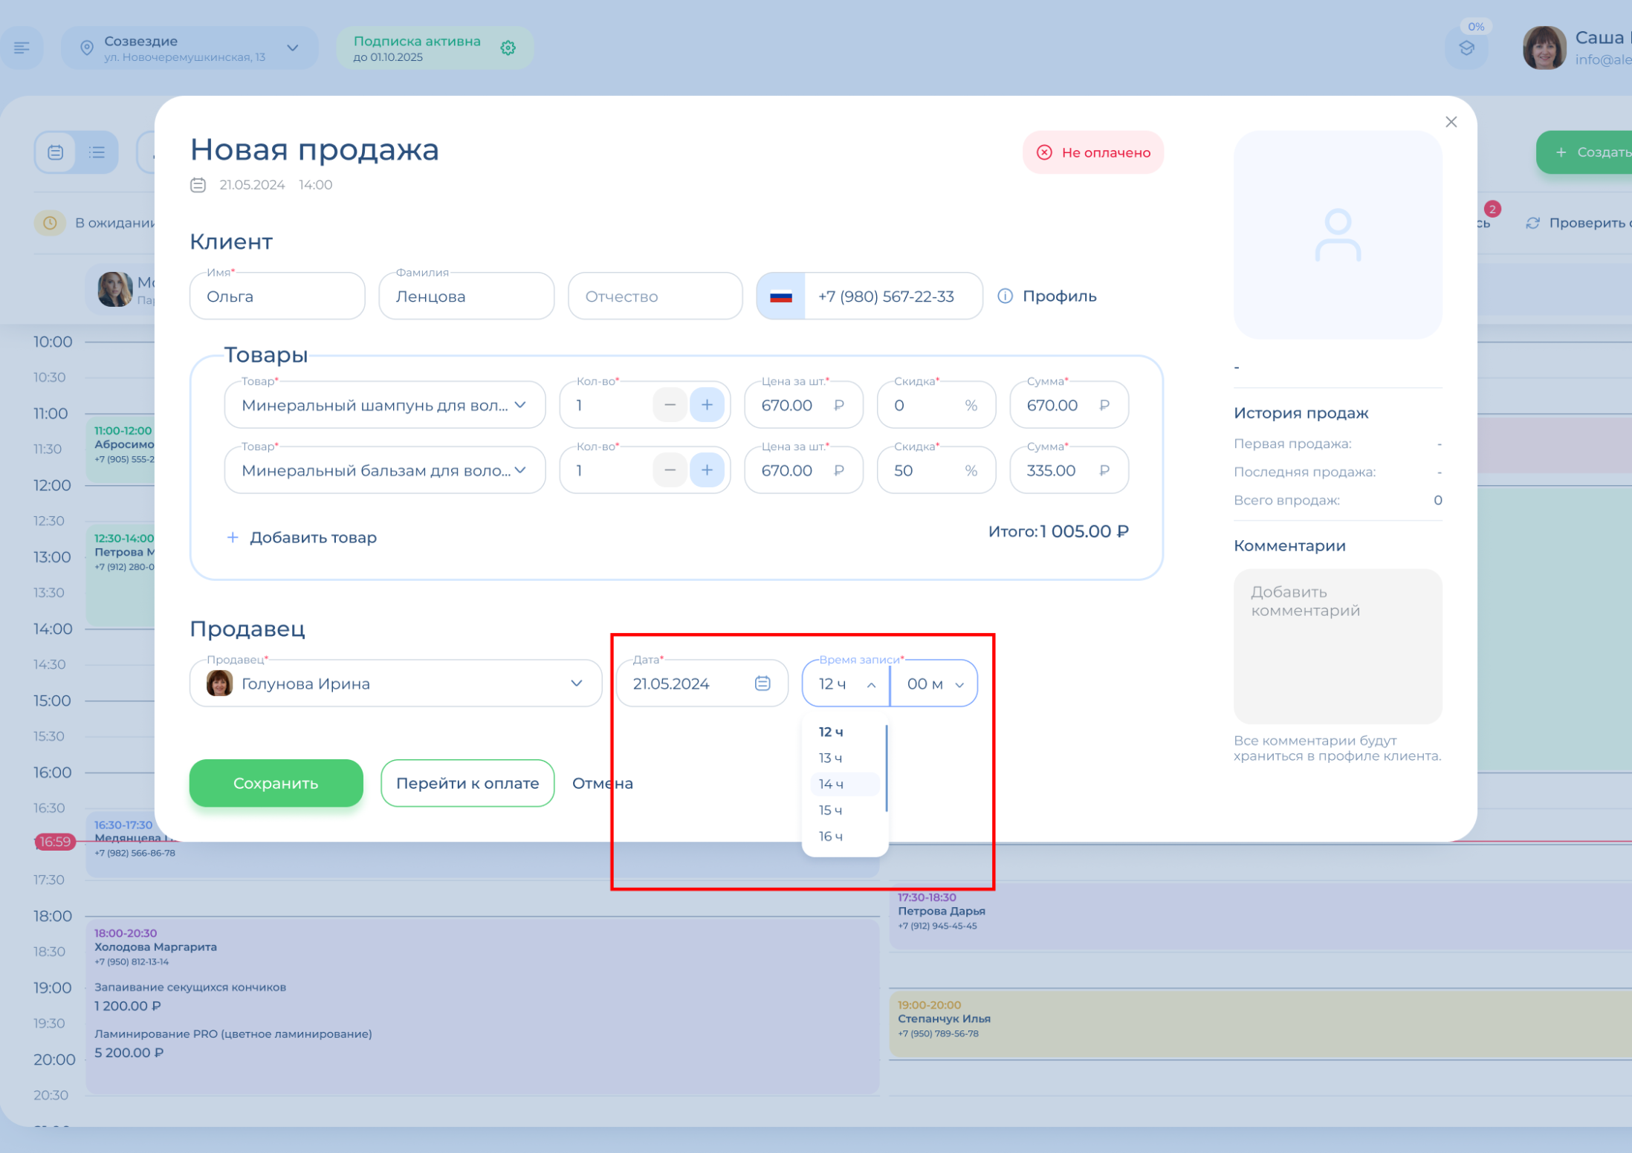Open the minutes 00 м dropdown
Screen dimensions: 1632x1153
(934, 683)
